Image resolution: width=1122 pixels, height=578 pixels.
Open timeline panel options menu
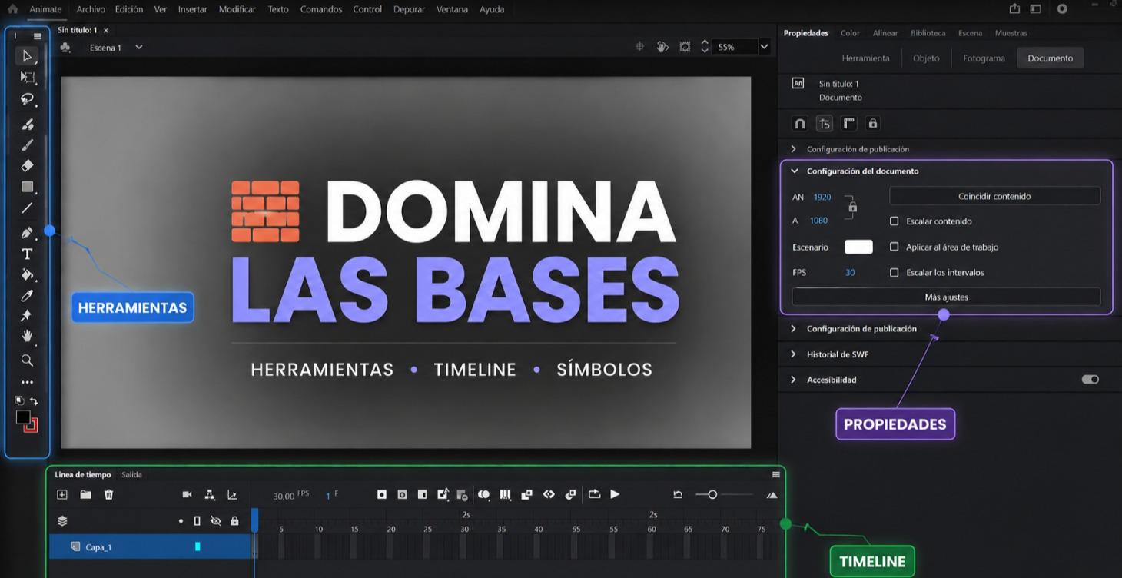(x=775, y=475)
